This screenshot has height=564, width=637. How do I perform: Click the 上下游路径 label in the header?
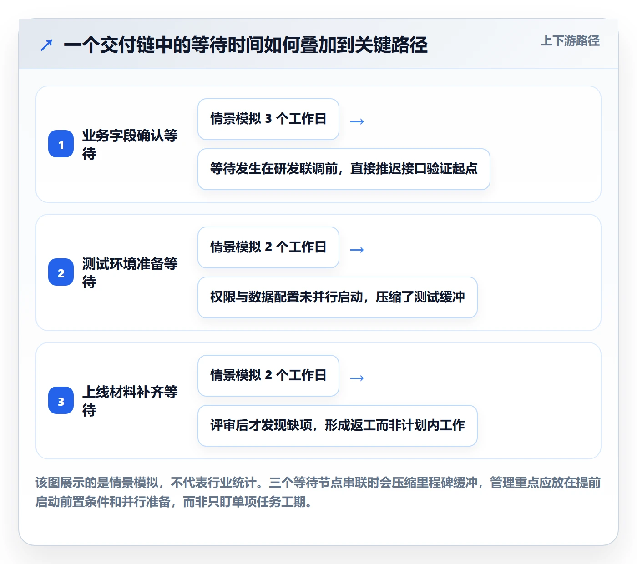(570, 40)
